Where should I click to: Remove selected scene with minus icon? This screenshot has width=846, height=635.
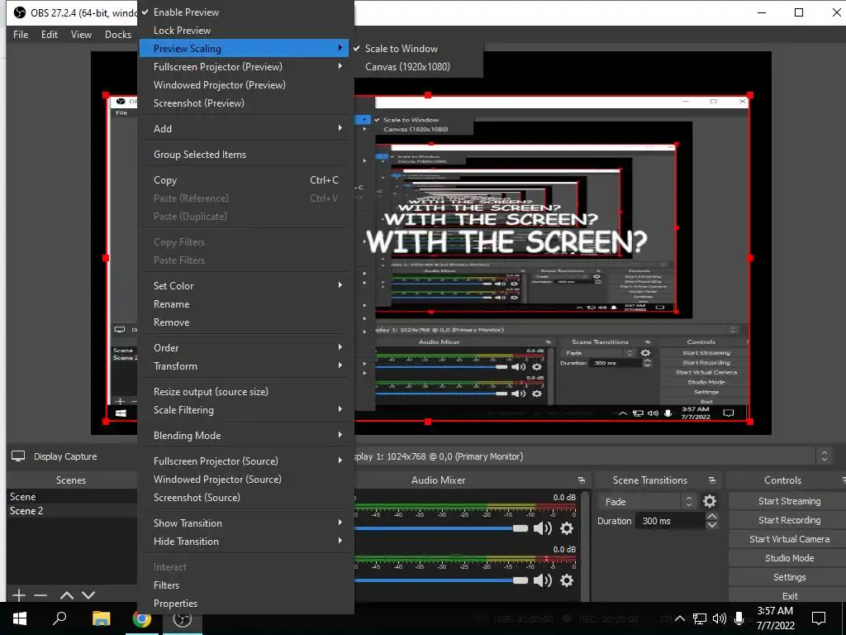[40, 595]
